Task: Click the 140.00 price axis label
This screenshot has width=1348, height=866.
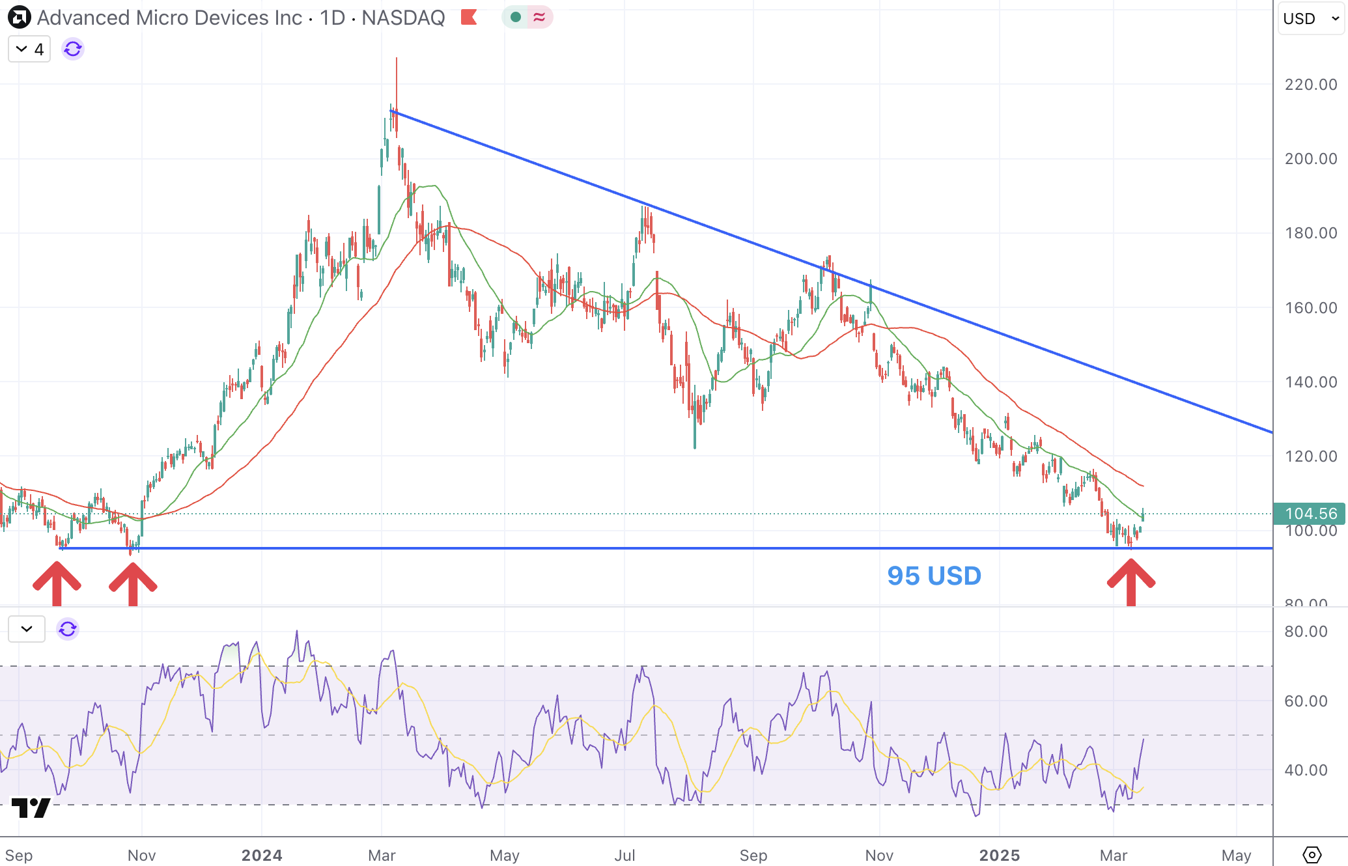Action: point(1310,382)
